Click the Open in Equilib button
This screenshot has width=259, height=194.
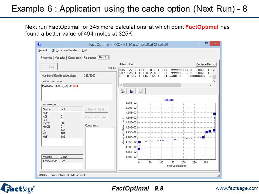coord(97,109)
